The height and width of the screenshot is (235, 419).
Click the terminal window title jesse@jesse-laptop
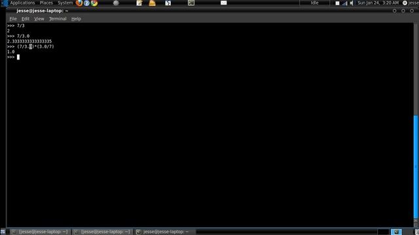(x=42, y=11)
